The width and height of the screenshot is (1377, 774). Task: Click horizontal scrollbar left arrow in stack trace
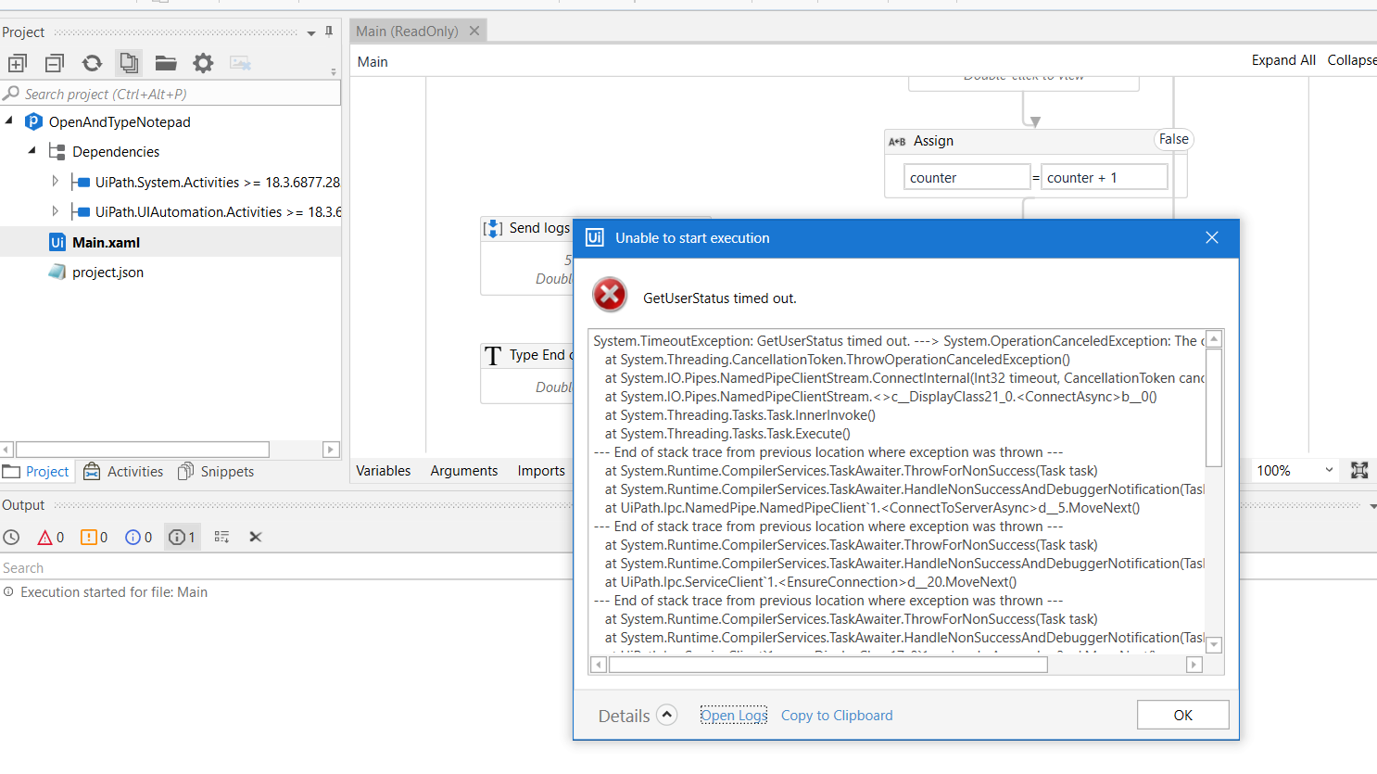click(x=599, y=664)
